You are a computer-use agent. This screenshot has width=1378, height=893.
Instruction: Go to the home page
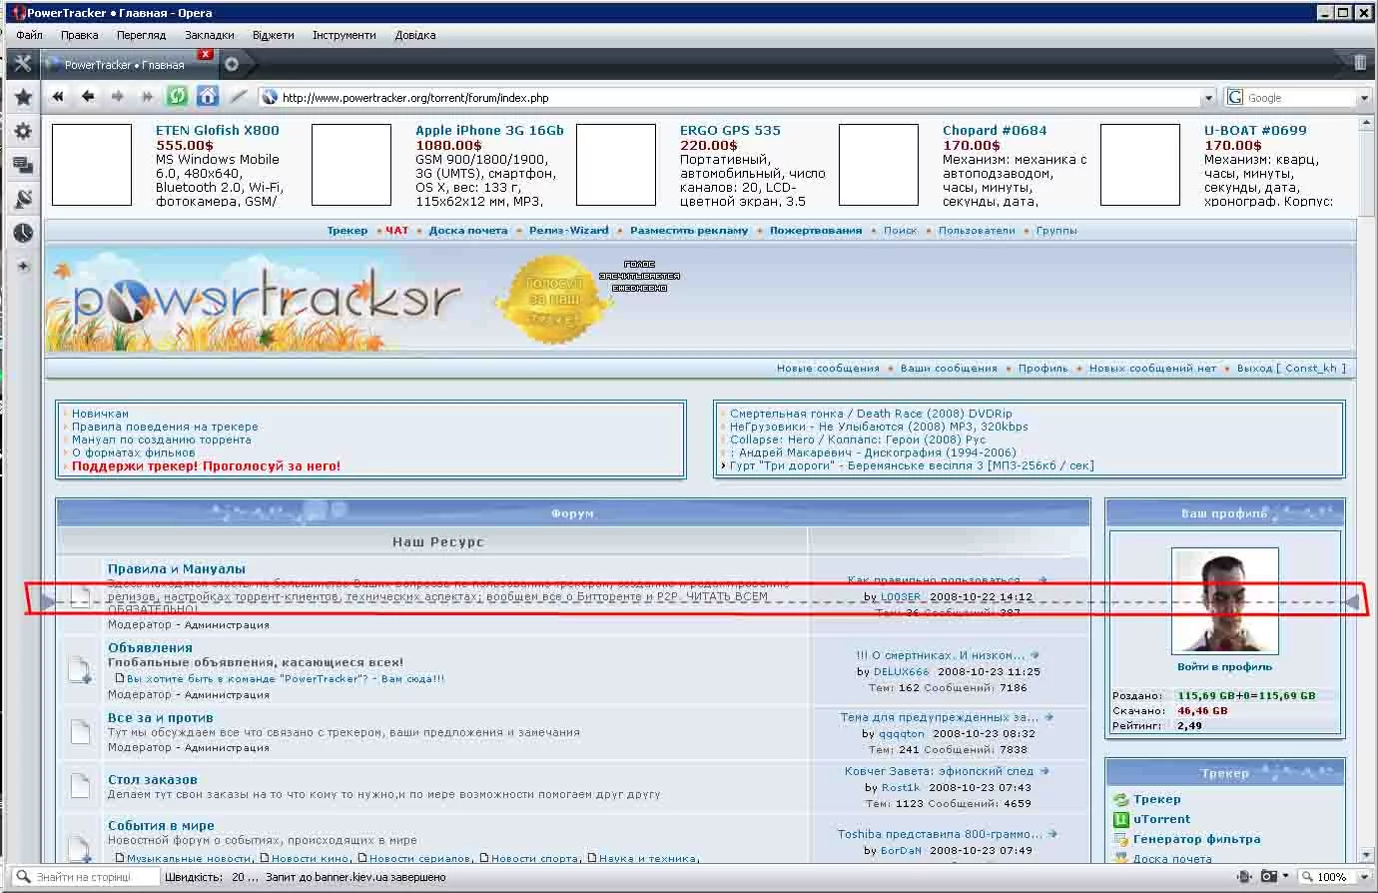pyautogui.click(x=208, y=96)
